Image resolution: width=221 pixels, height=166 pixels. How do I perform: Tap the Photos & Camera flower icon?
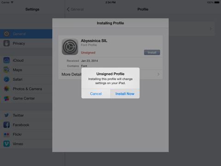(x=6, y=89)
